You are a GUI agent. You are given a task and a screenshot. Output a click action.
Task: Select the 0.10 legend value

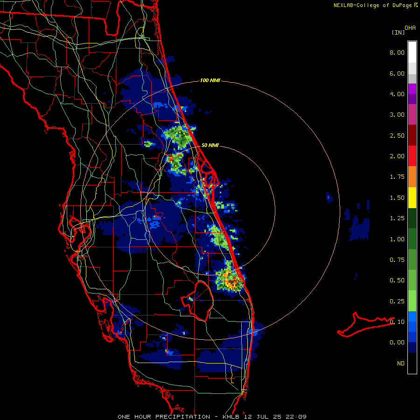(397, 322)
